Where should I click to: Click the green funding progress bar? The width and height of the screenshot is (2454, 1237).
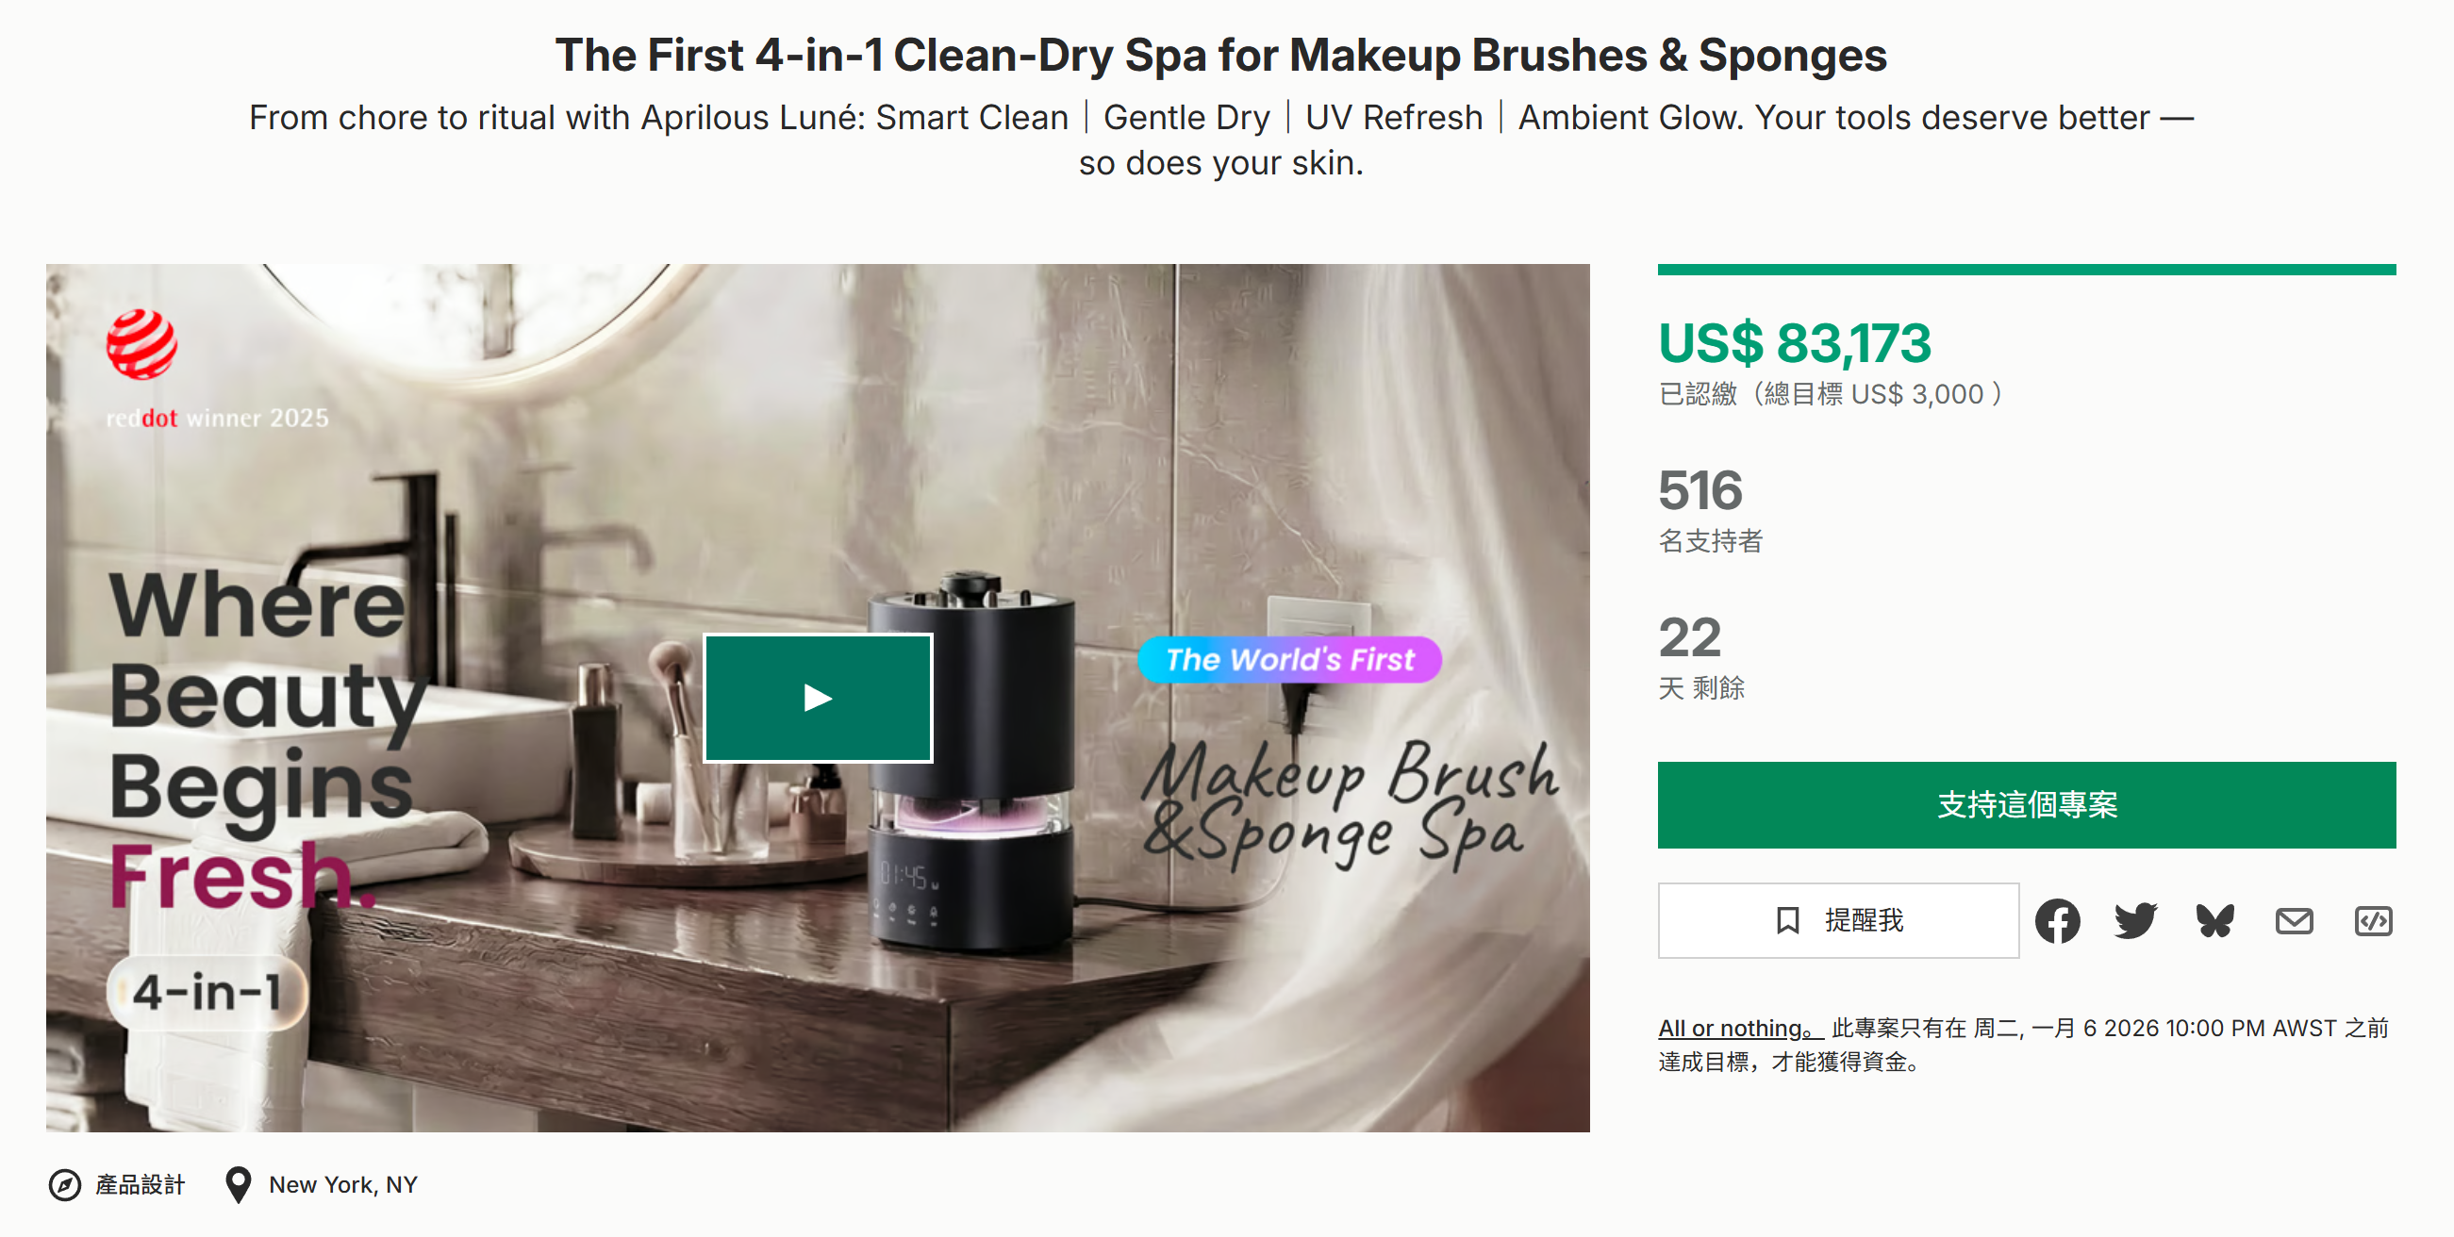pyautogui.click(x=2025, y=271)
